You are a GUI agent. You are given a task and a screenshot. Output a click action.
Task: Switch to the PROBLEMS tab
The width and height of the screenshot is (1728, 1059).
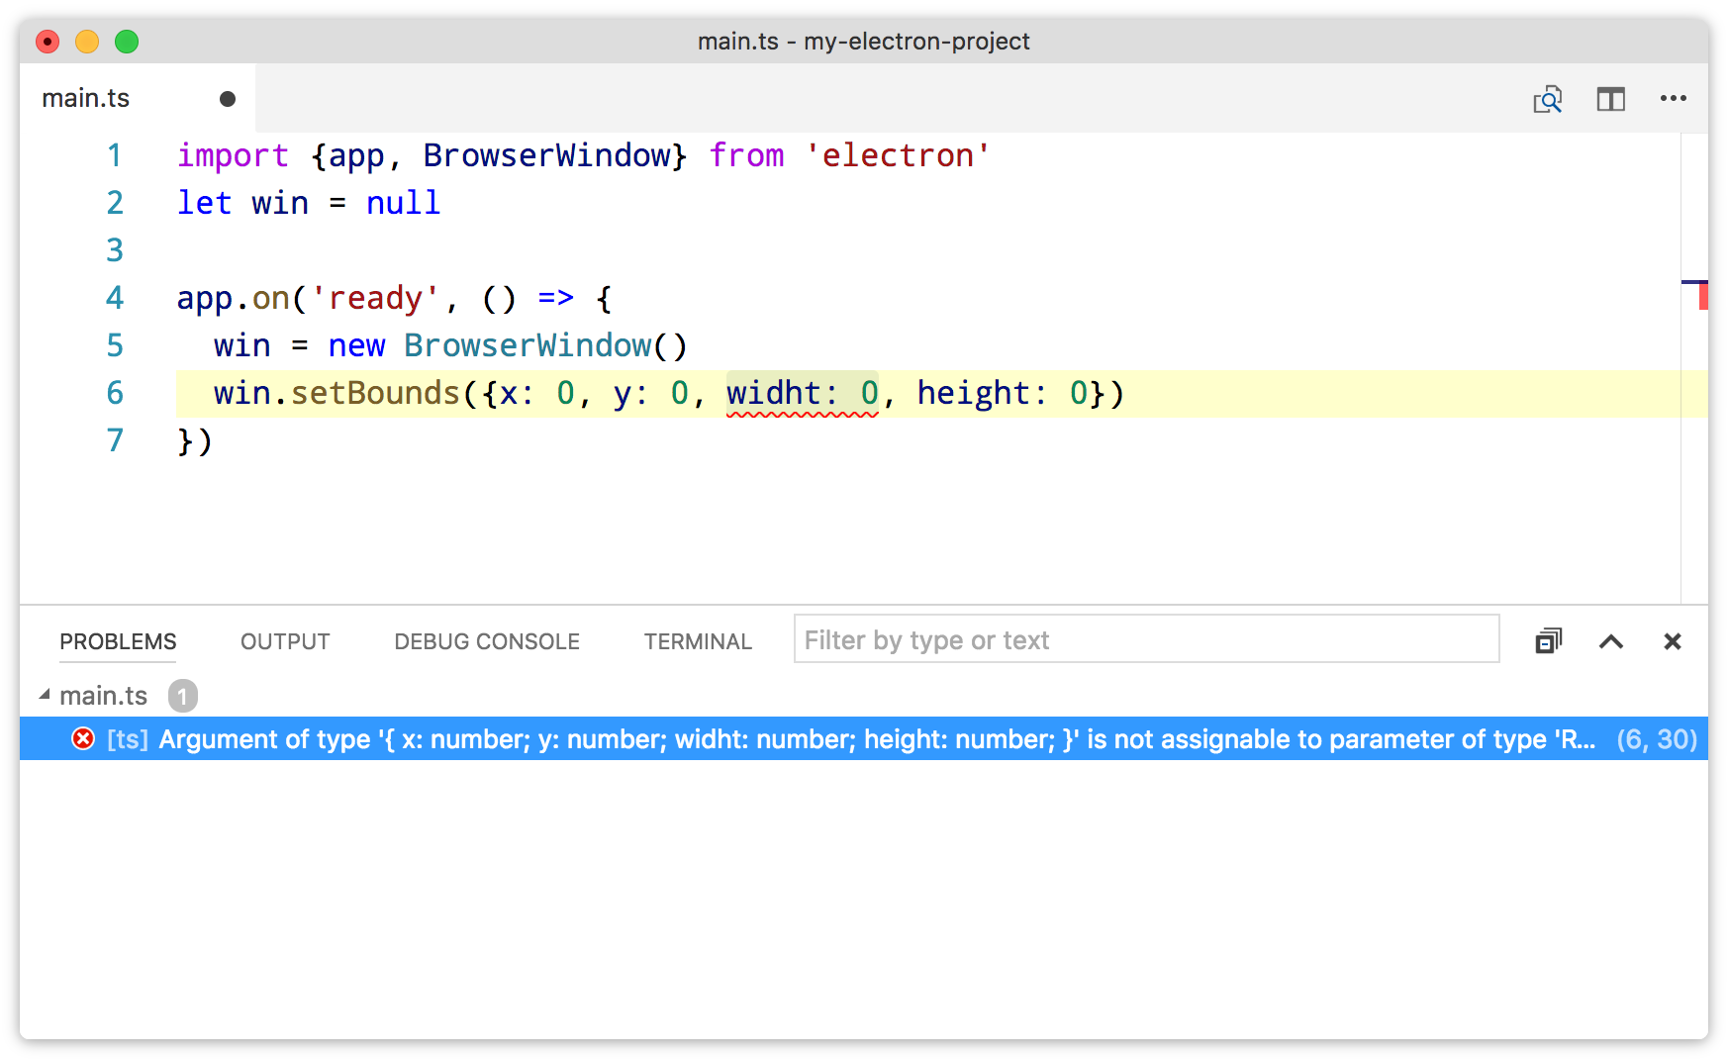[118, 641]
